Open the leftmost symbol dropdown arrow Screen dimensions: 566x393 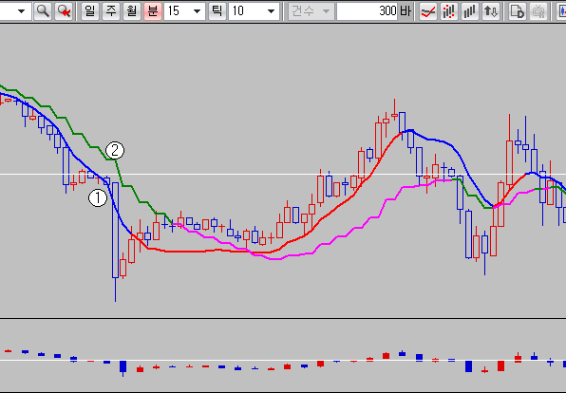(x=21, y=11)
